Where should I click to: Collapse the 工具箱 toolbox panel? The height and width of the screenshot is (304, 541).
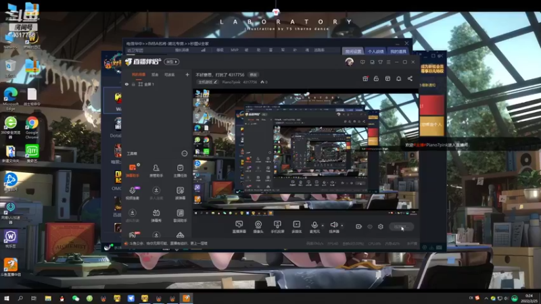pyautogui.click(x=184, y=153)
